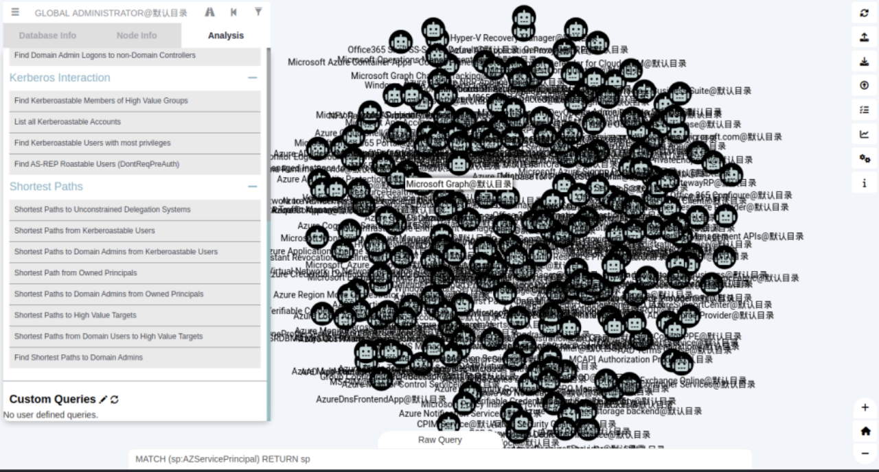879x472 pixels.
Task: Click the pathfinding road icon
Action: [x=210, y=12]
